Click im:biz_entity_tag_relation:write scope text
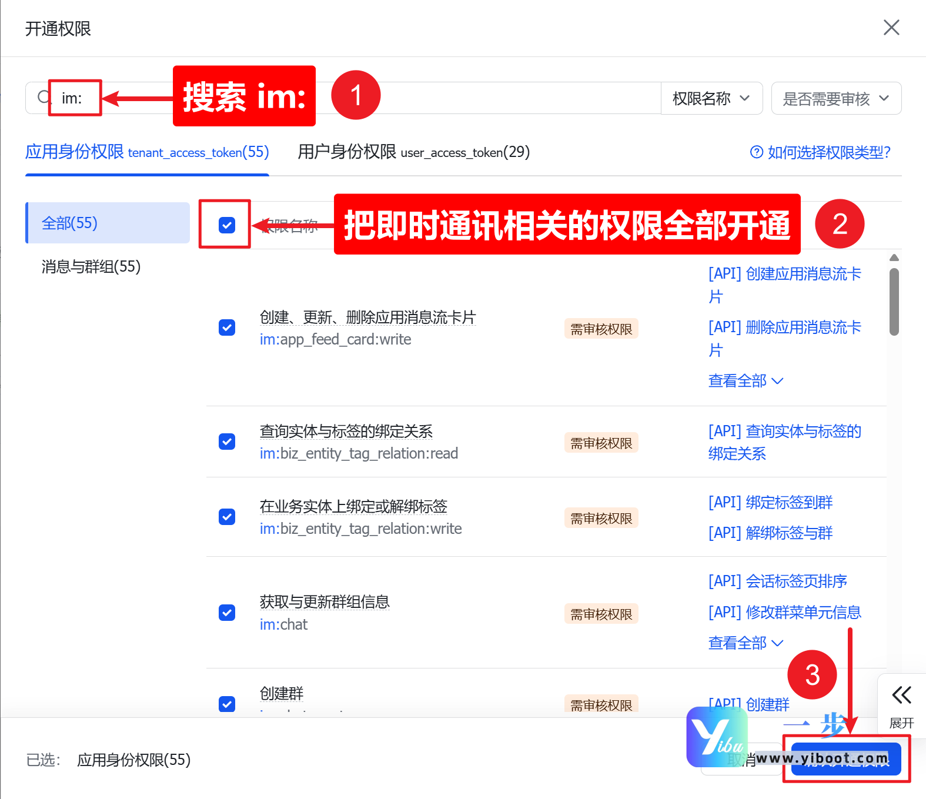This screenshot has width=926, height=799. [361, 529]
